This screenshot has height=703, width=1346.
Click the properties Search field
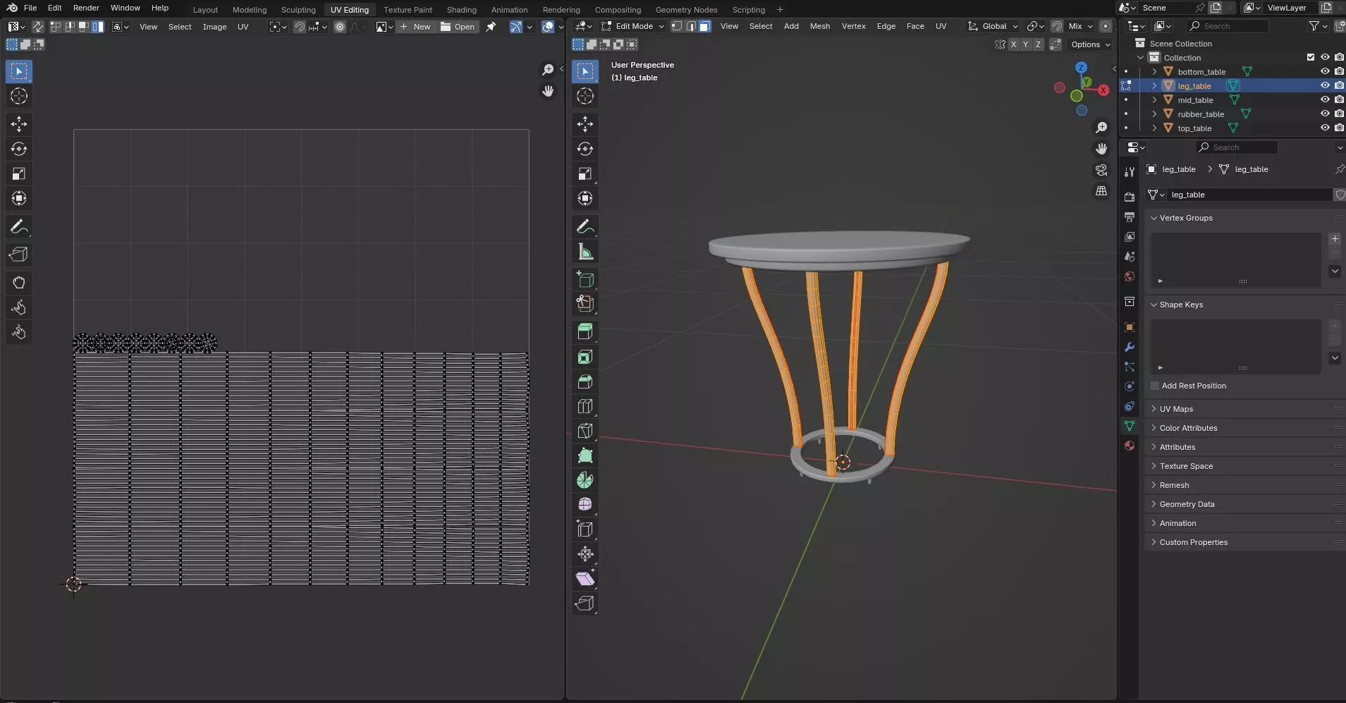[x=1237, y=147]
